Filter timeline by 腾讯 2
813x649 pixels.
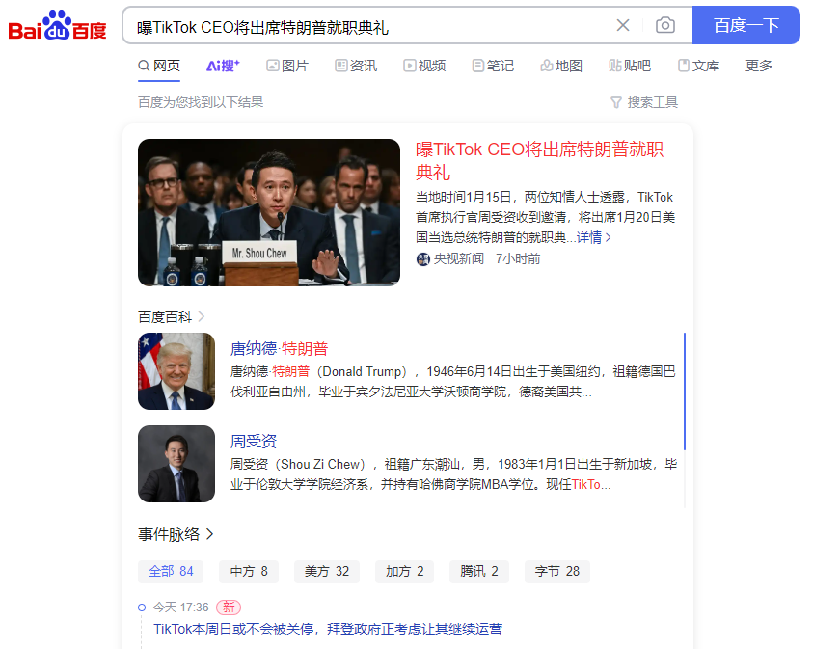479,571
